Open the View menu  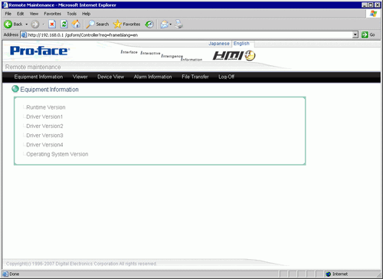[34, 14]
